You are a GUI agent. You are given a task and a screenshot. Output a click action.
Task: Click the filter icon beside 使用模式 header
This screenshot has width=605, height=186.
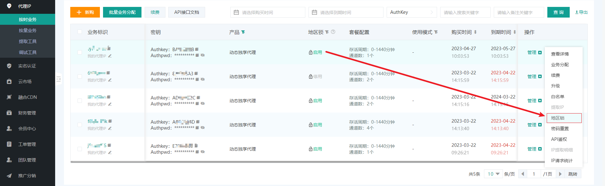[436, 32]
